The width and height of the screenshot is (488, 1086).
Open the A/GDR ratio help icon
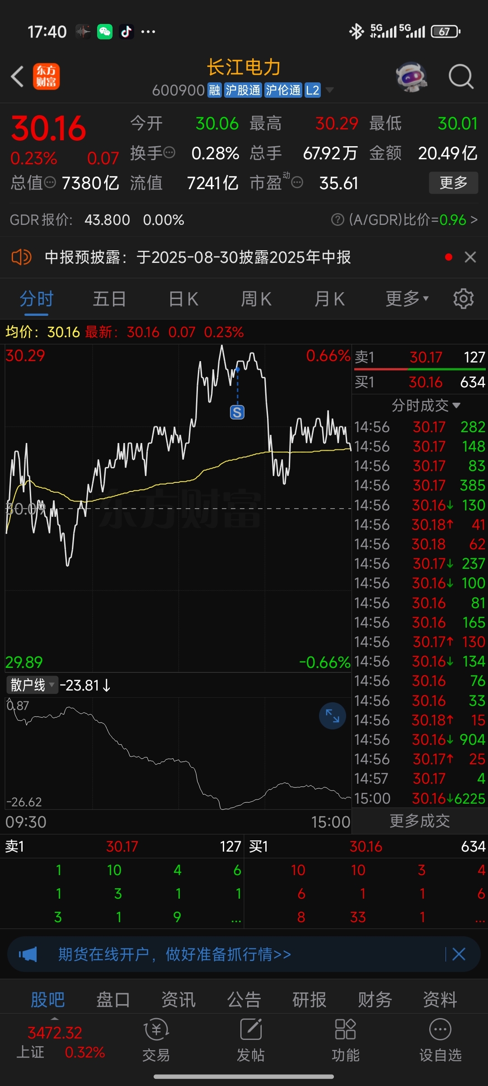[x=337, y=220]
